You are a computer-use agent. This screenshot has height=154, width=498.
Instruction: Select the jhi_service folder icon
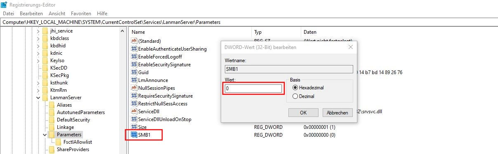pyautogui.click(x=45, y=31)
